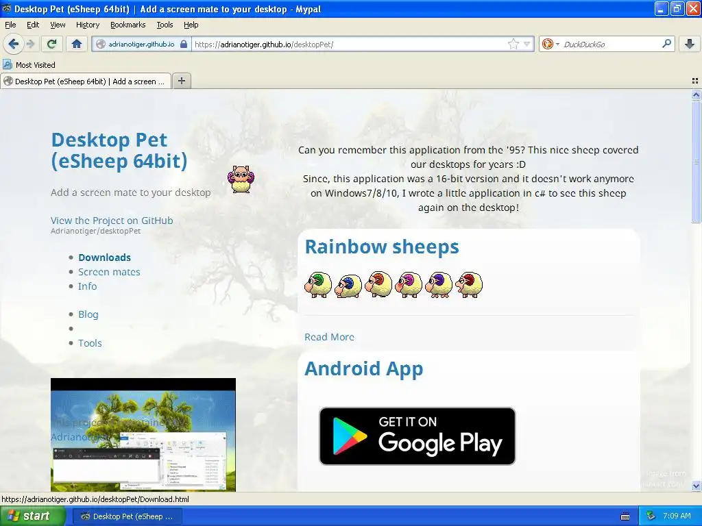
Task: Click the system tray network icon
Action: point(651,516)
